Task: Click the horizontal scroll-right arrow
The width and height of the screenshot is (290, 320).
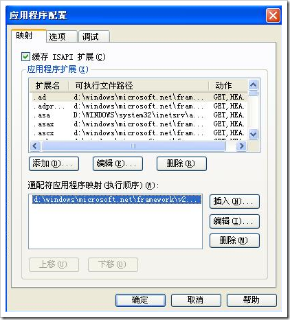Action: [242, 146]
